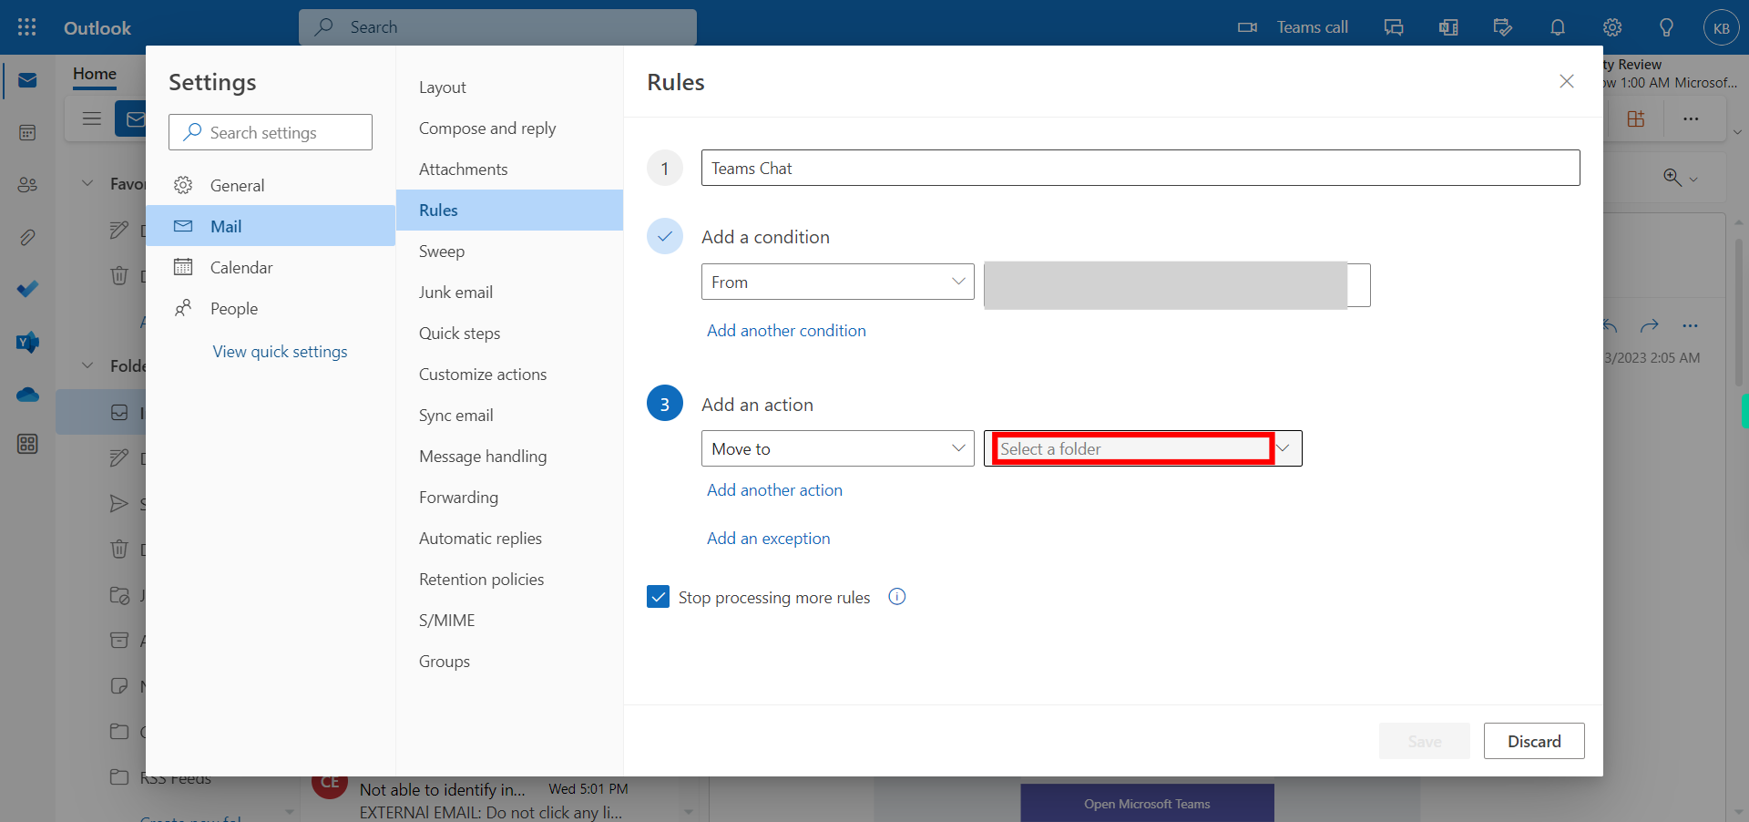
Task: Click the info icon beside Stop processing
Action: [x=897, y=597]
